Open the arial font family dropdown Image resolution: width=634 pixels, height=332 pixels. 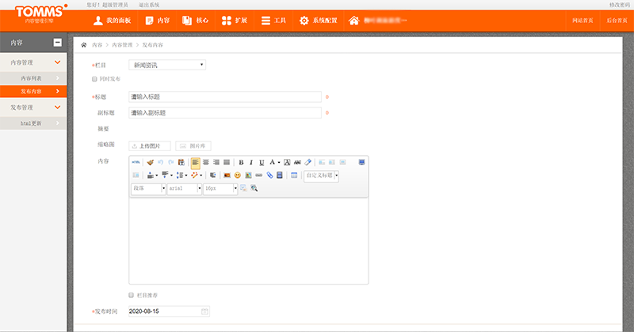pos(184,189)
